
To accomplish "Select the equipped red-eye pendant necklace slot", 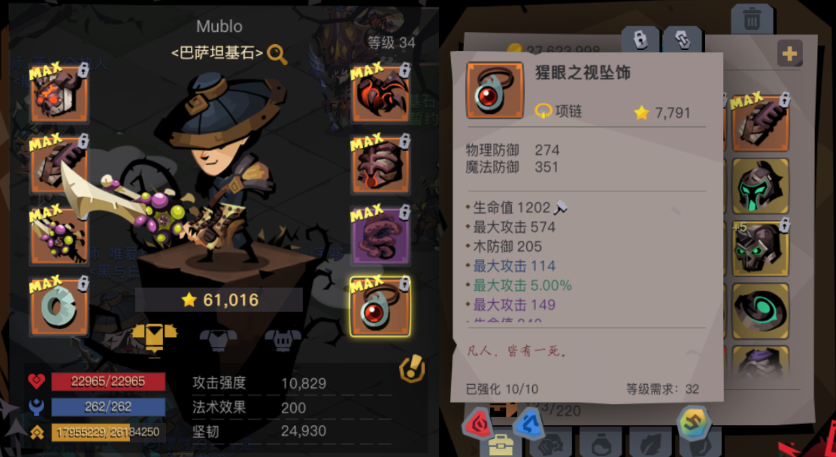I will tap(380, 307).
